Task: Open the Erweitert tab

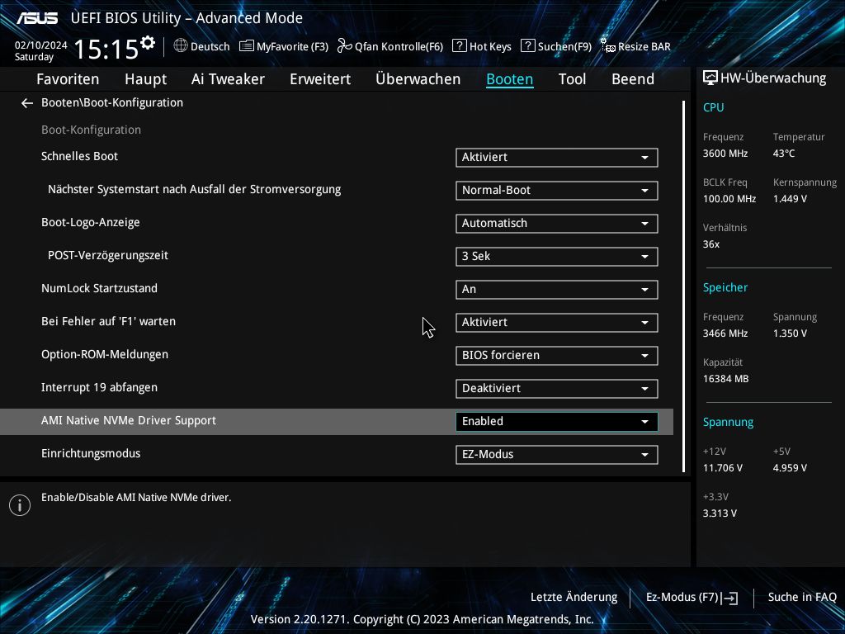Action: point(320,79)
